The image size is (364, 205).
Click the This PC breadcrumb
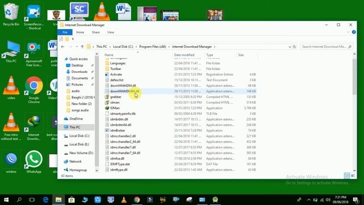pyautogui.click(x=102, y=47)
